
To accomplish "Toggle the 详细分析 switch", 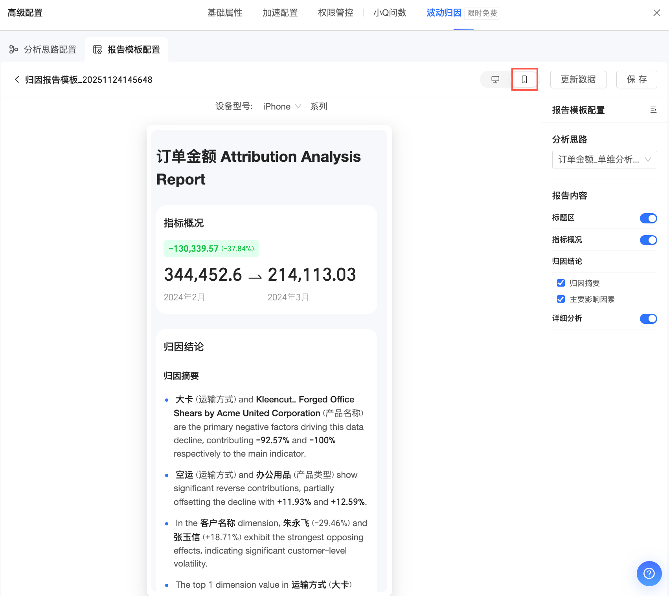I will click(x=648, y=319).
